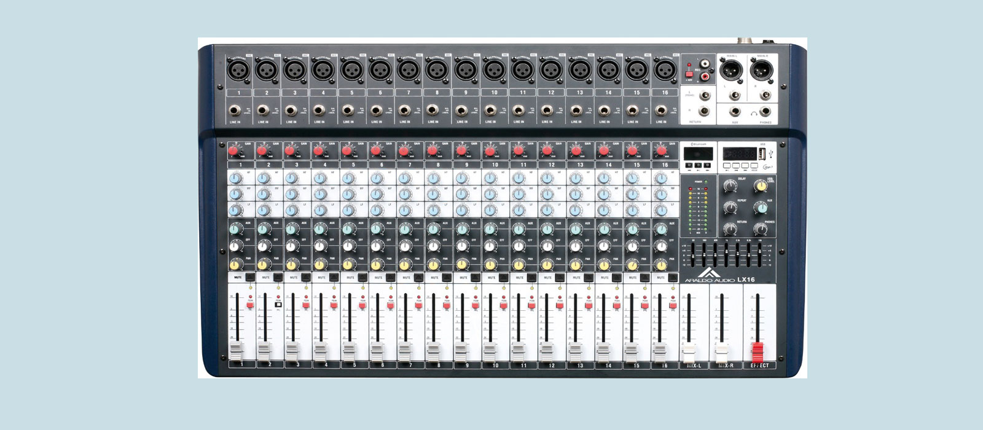Click the yellow PAN knob on channel 7
This screenshot has height=430, width=983.
404,265
